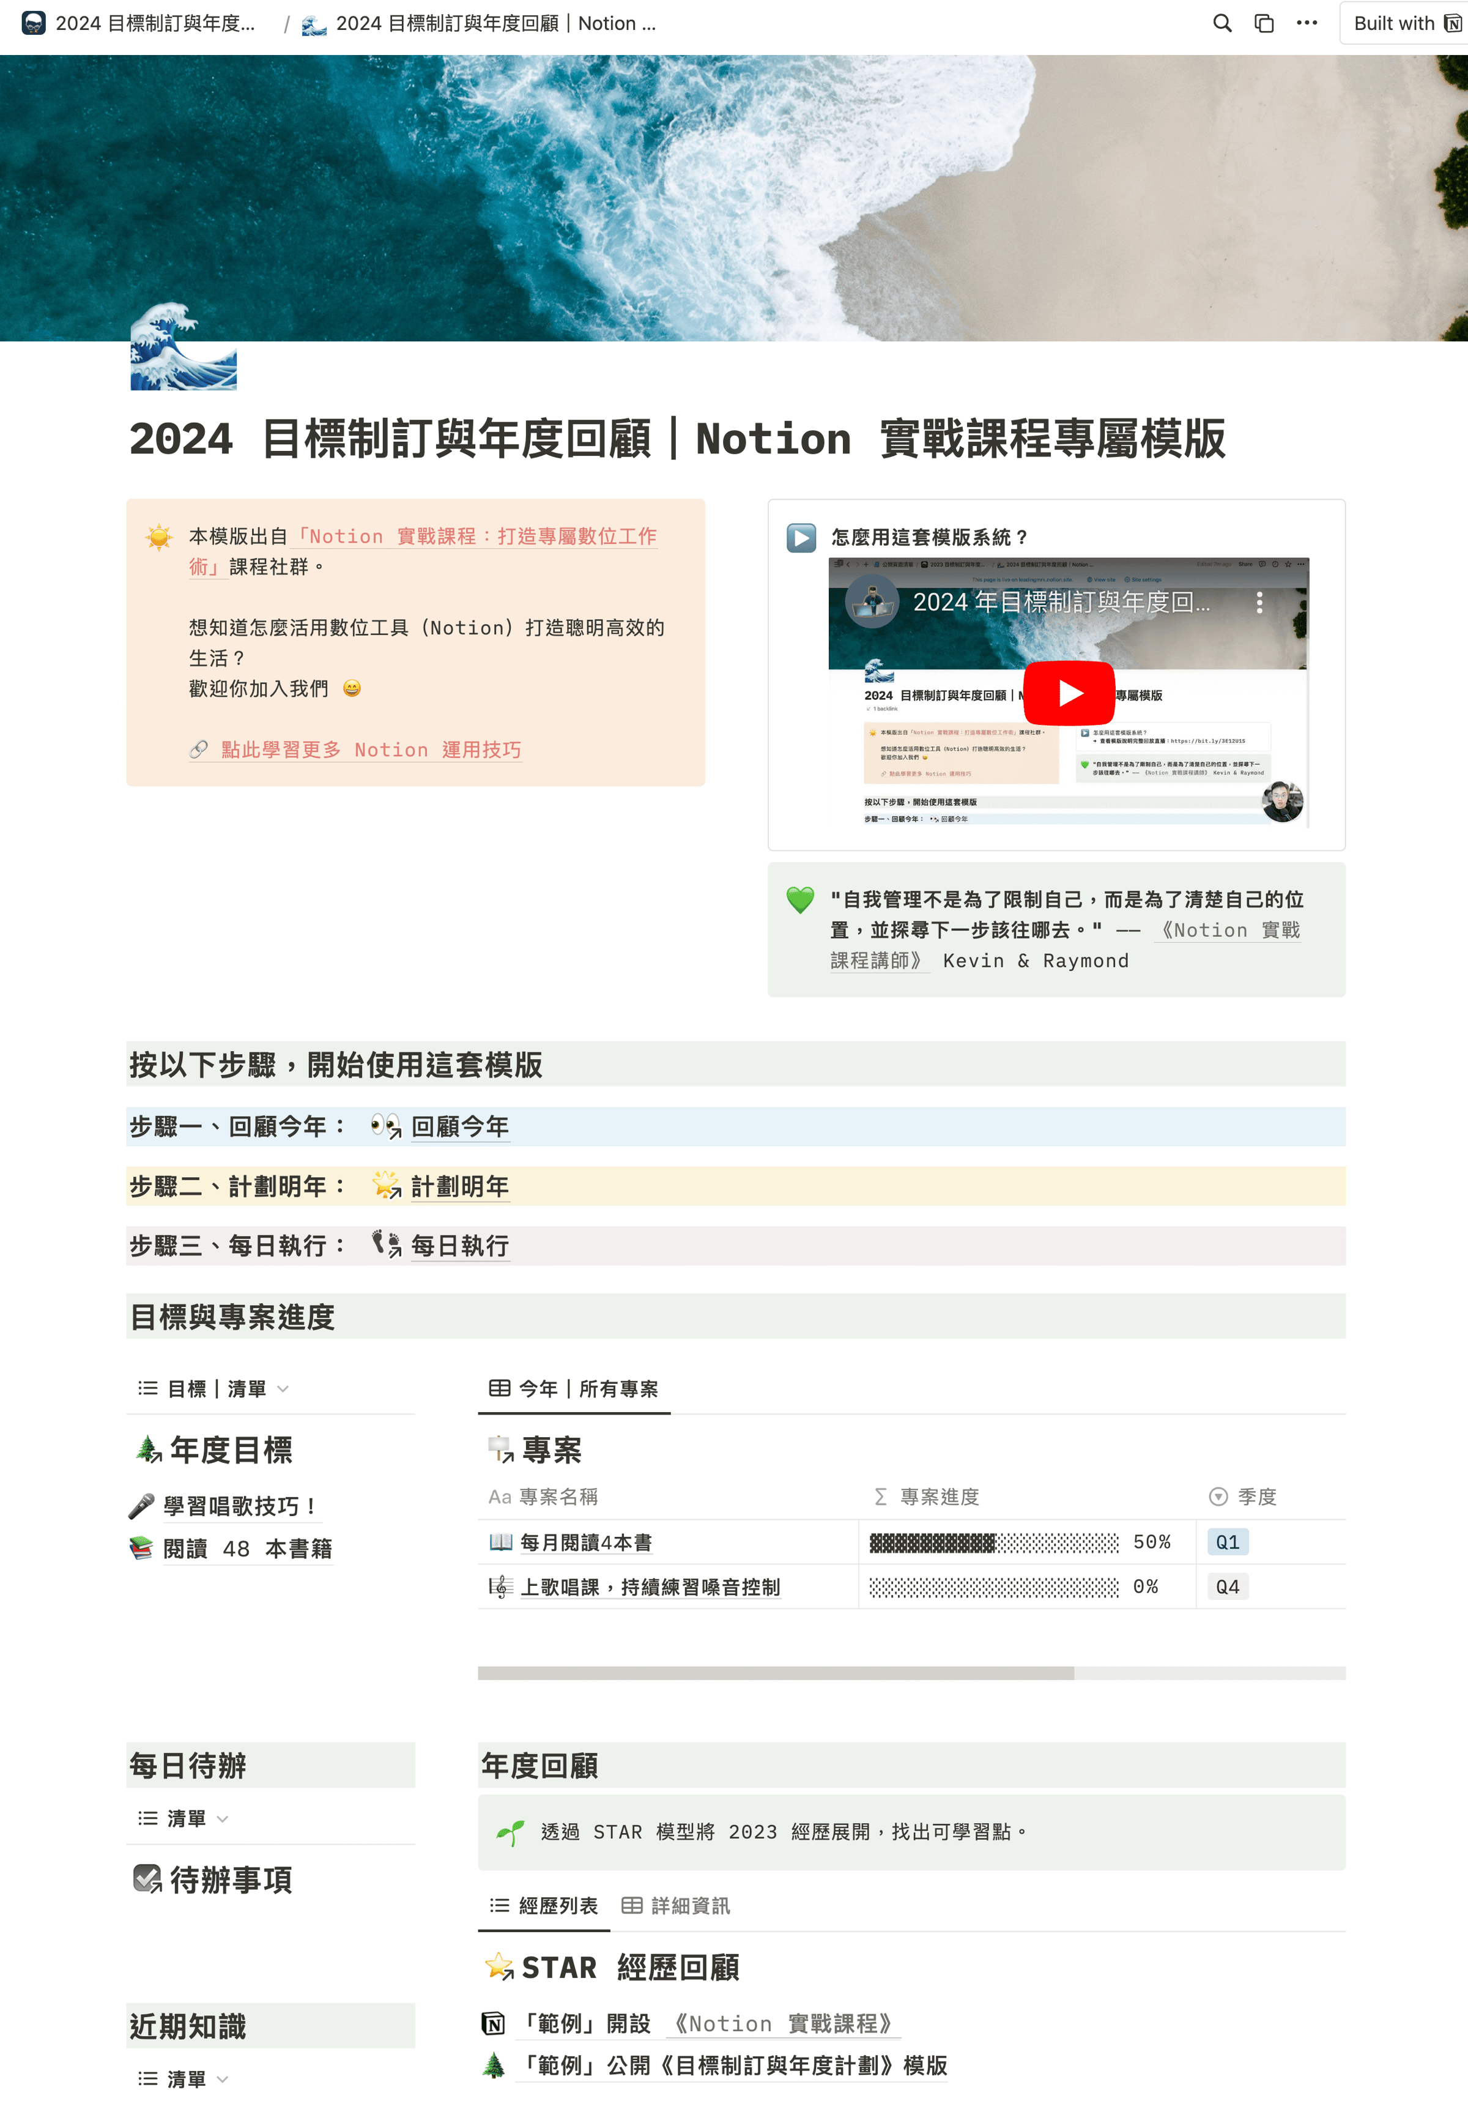Open the three-dots more menu
Screen dimensions: 1468x2101
point(1307,24)
